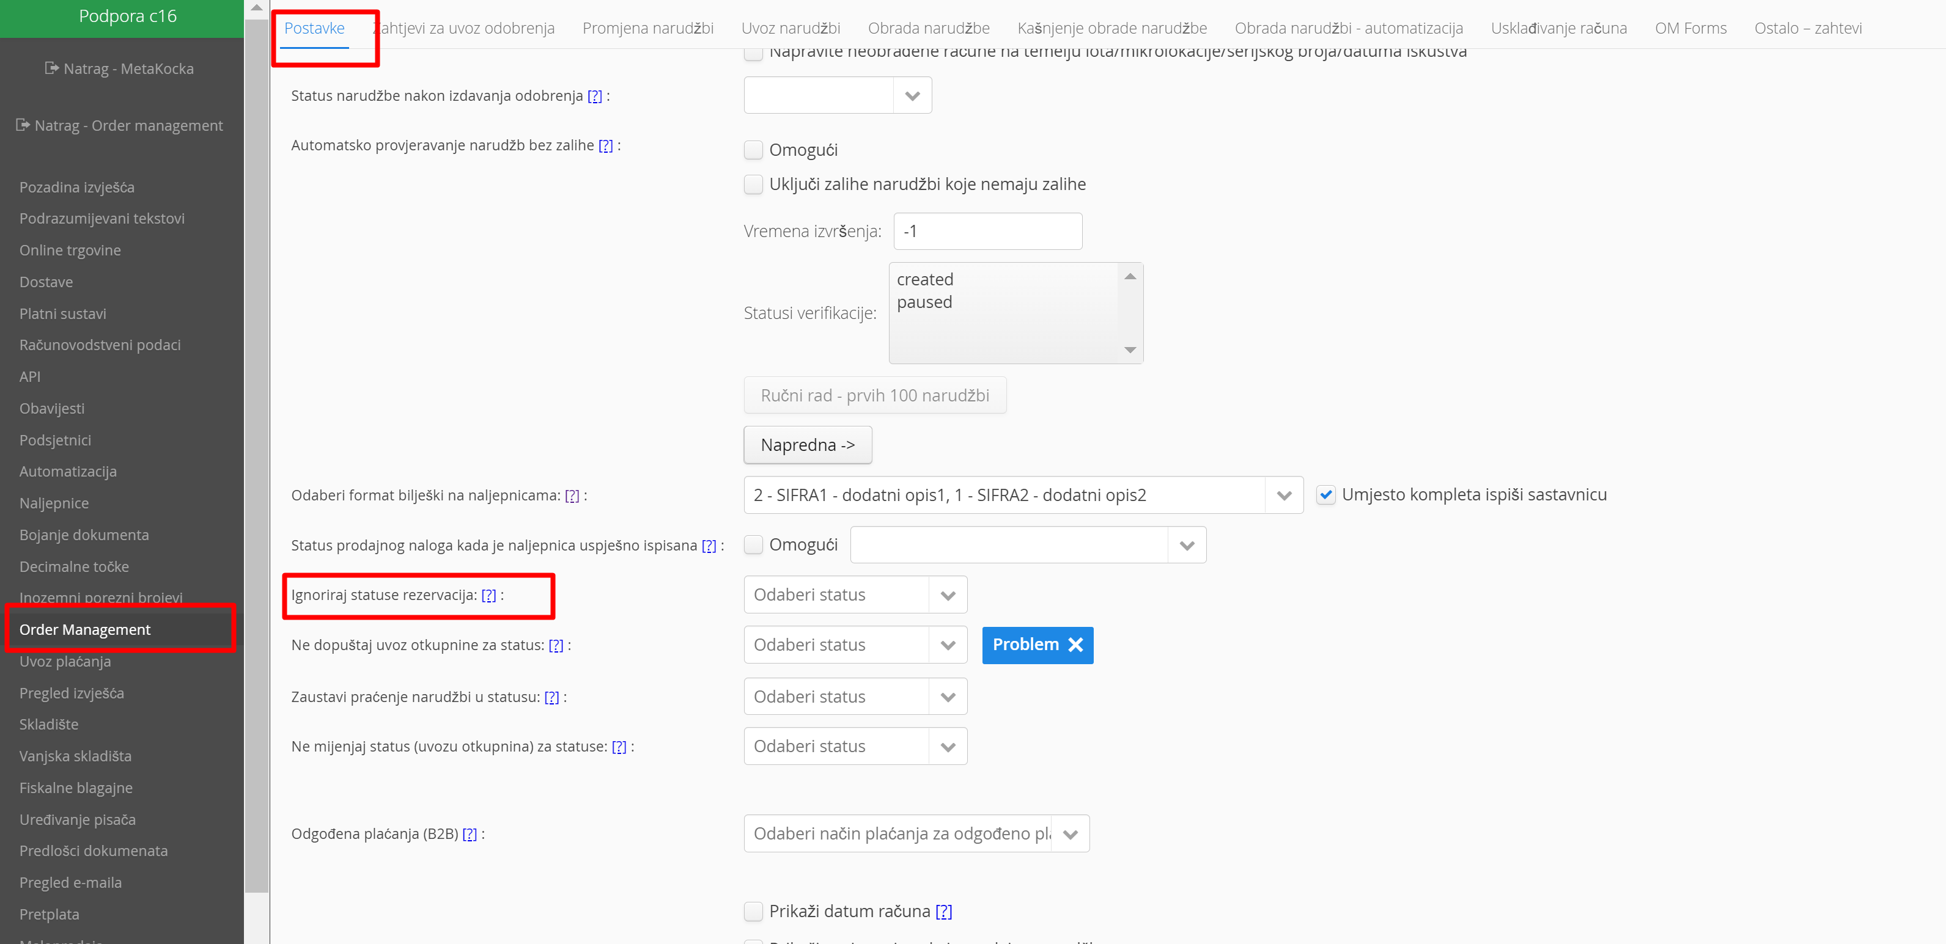Click the Napredna -> button
This screenshot has width=1946, height=944.
(807, 445)
